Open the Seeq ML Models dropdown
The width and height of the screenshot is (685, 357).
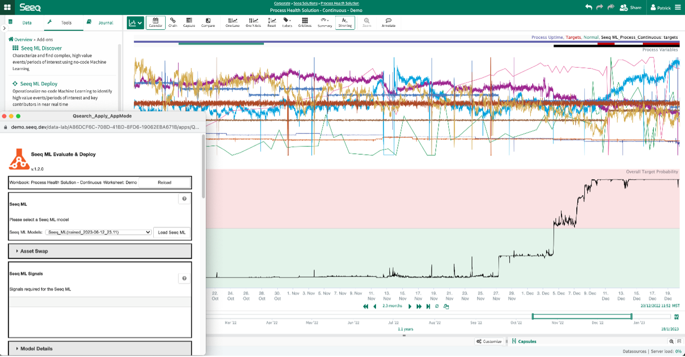(98, 232)
